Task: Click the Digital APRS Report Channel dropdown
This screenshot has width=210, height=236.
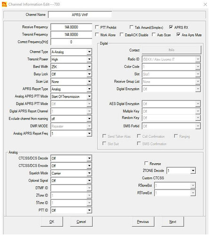Action: [71, 111]
